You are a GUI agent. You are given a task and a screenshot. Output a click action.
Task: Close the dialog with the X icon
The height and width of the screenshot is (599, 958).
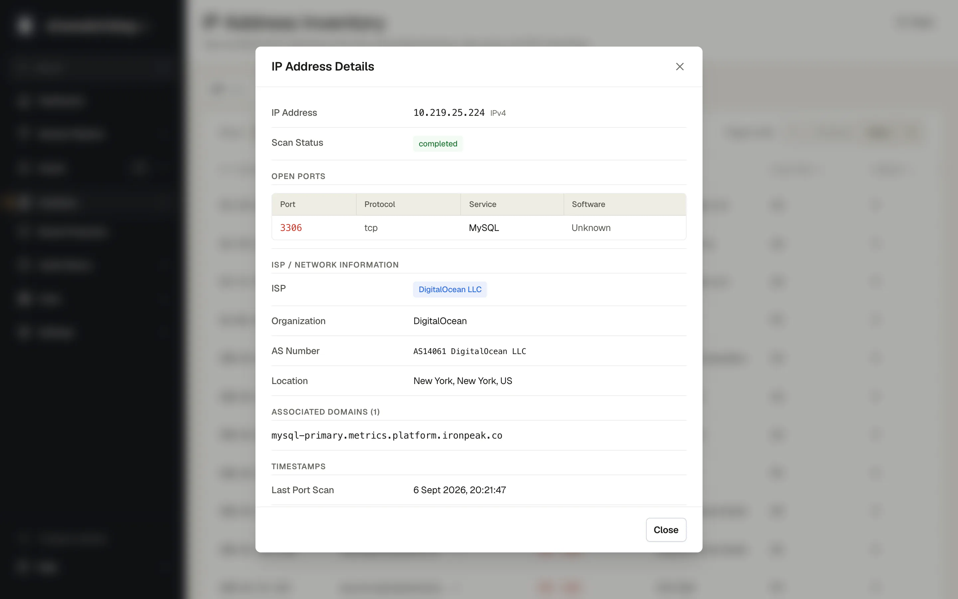click(680, 67)
